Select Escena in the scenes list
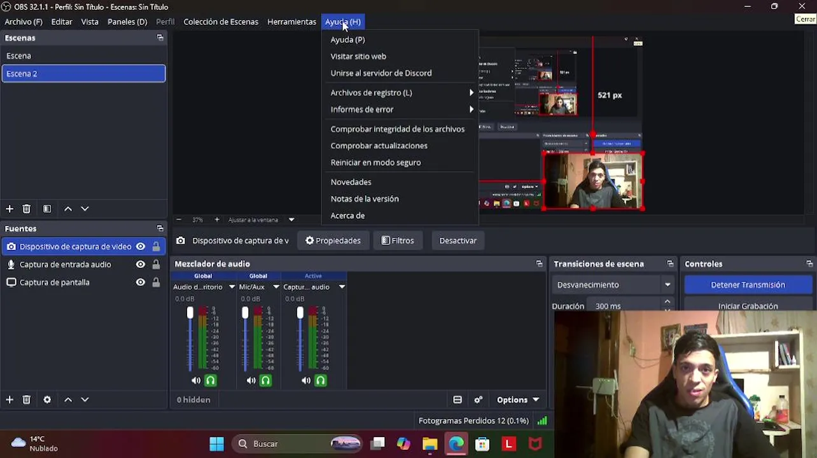This screenshot has width=817, height=458. (x=83, y=56)
